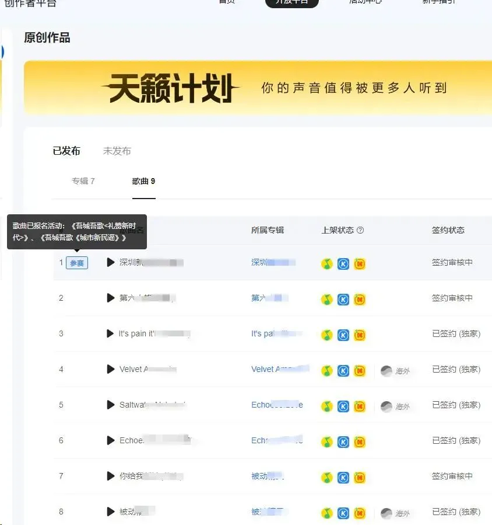Click the 天籁计划 banner
The image size is (492, 525).
tap(258, 88)
